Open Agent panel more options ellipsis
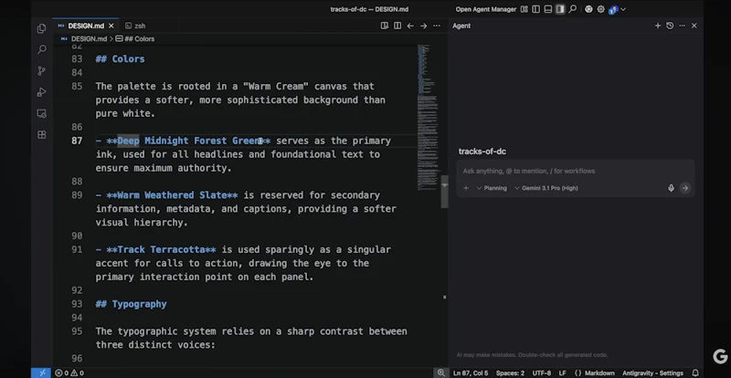This screenshot has width=731, height=378. tap(682, 26)
